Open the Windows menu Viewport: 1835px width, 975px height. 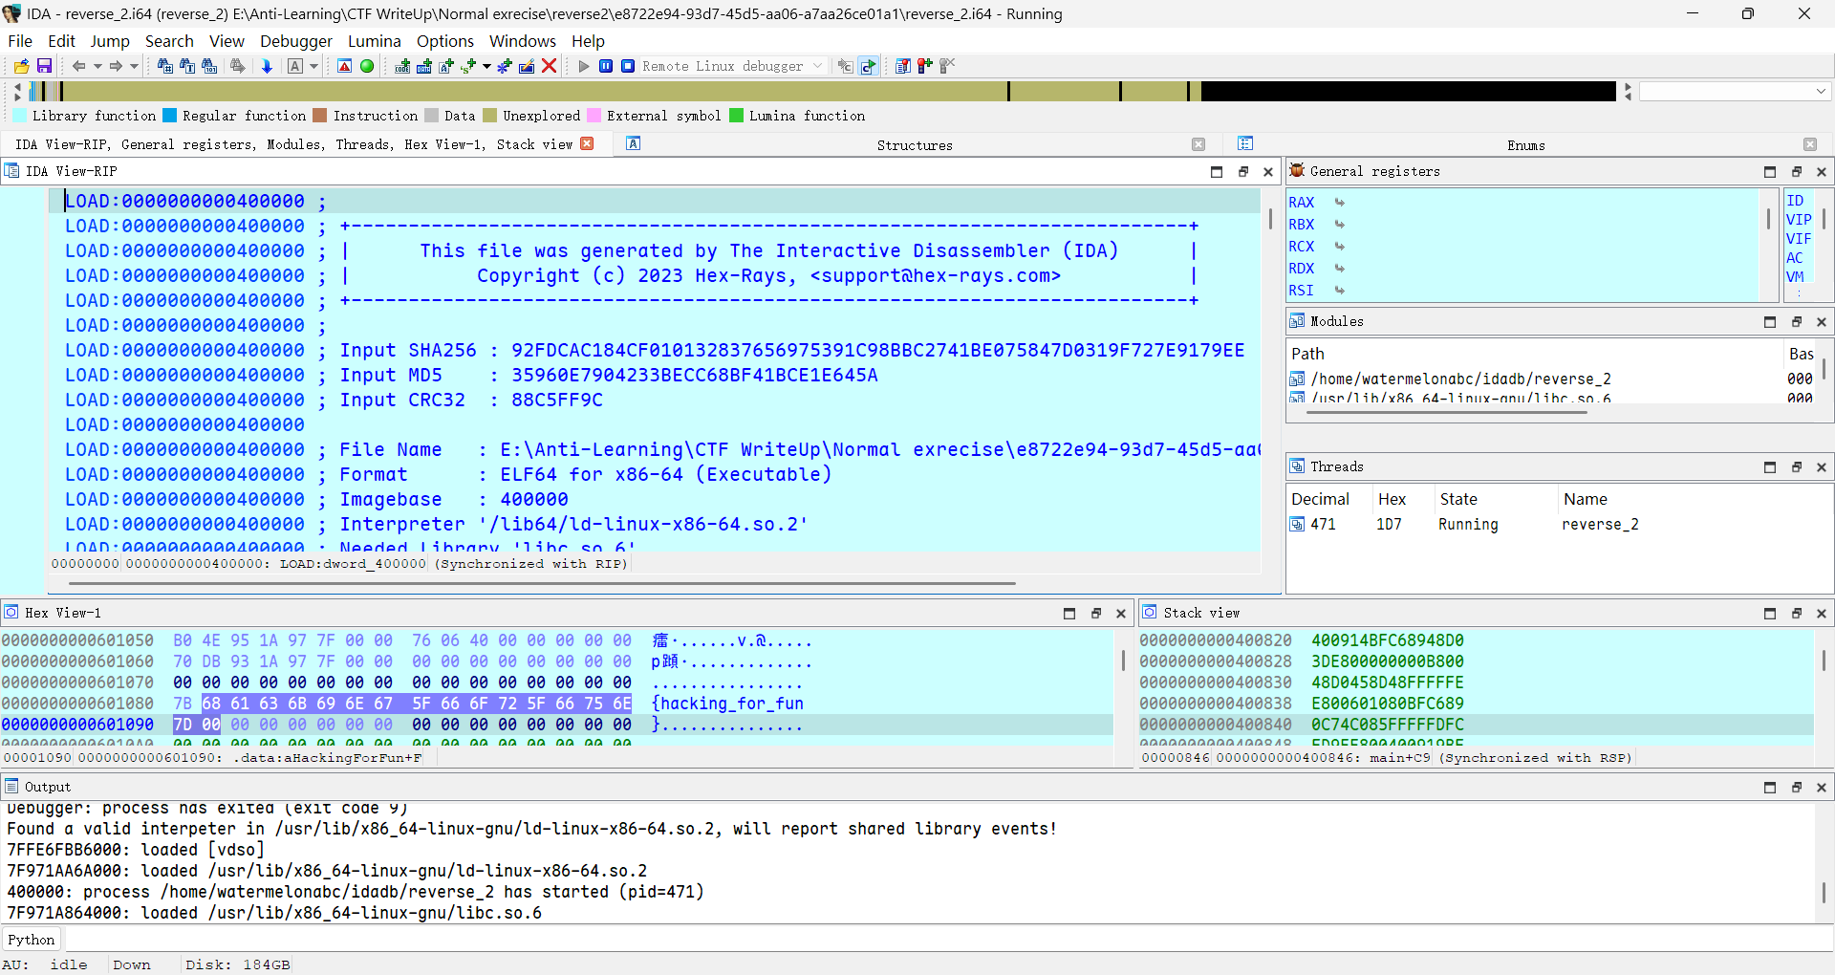[x=523, y=41]
